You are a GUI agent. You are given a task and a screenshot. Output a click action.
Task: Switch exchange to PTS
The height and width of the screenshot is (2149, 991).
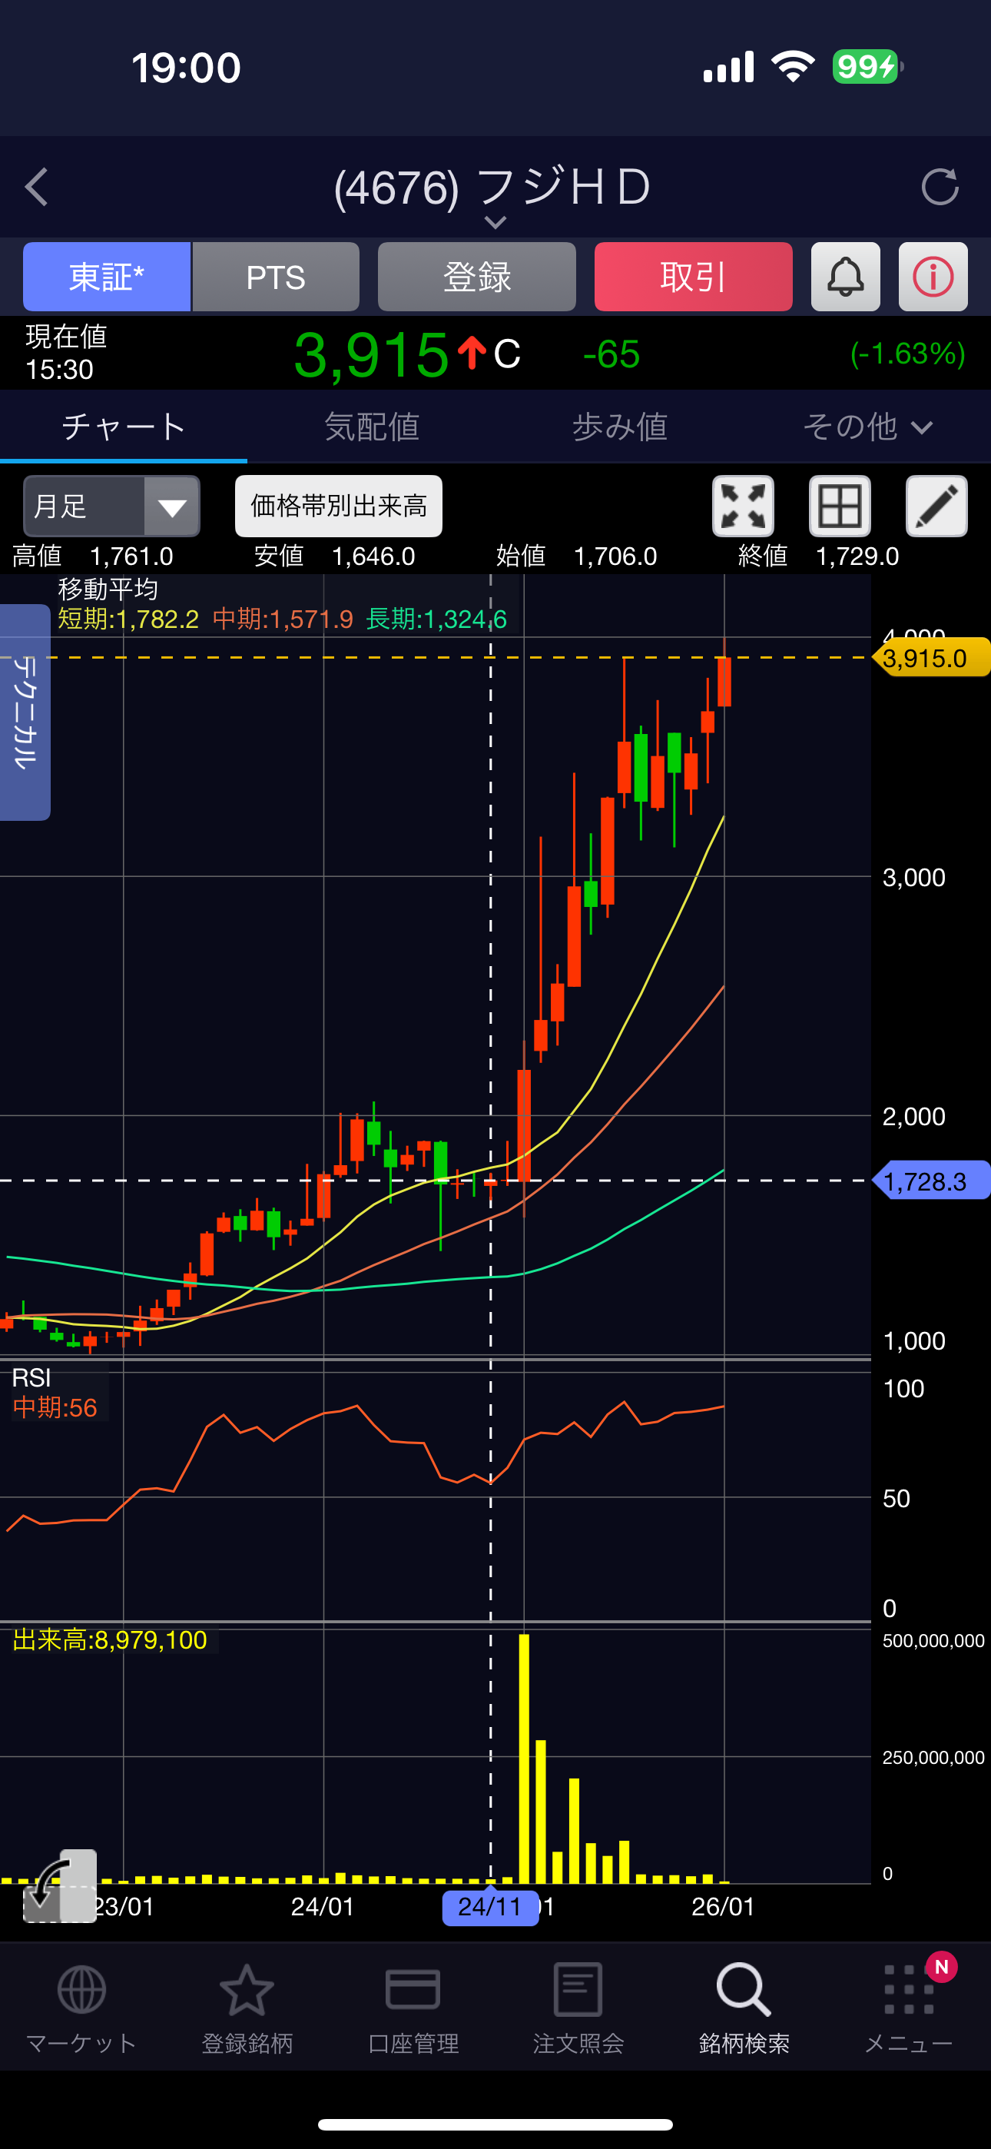[276, 277]
